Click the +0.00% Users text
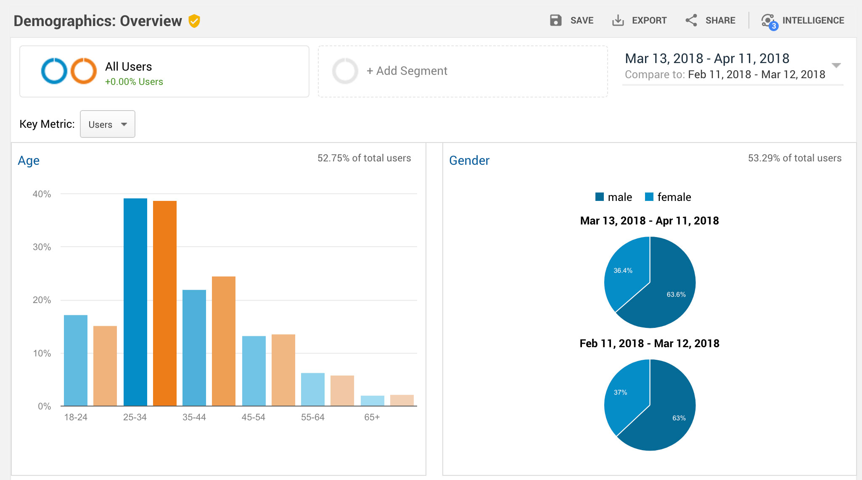Image resolution: width=862 pixels, height=480 pixels. point(134,82)
